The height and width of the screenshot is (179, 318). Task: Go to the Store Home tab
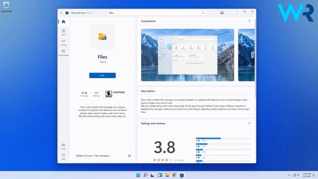point(64,22)
